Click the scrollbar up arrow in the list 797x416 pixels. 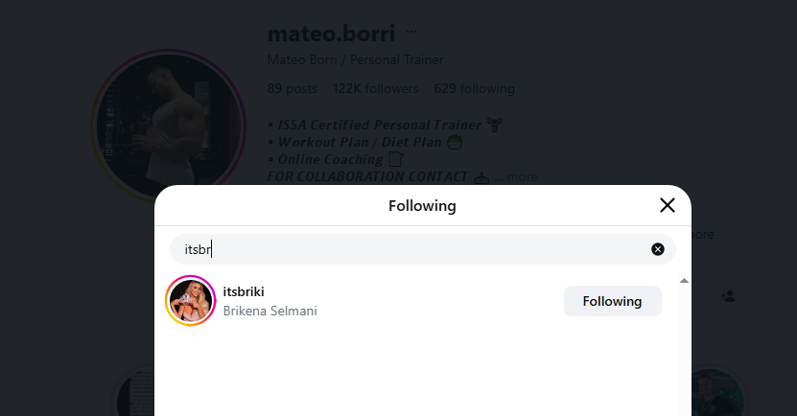click(x=684, y=281)
